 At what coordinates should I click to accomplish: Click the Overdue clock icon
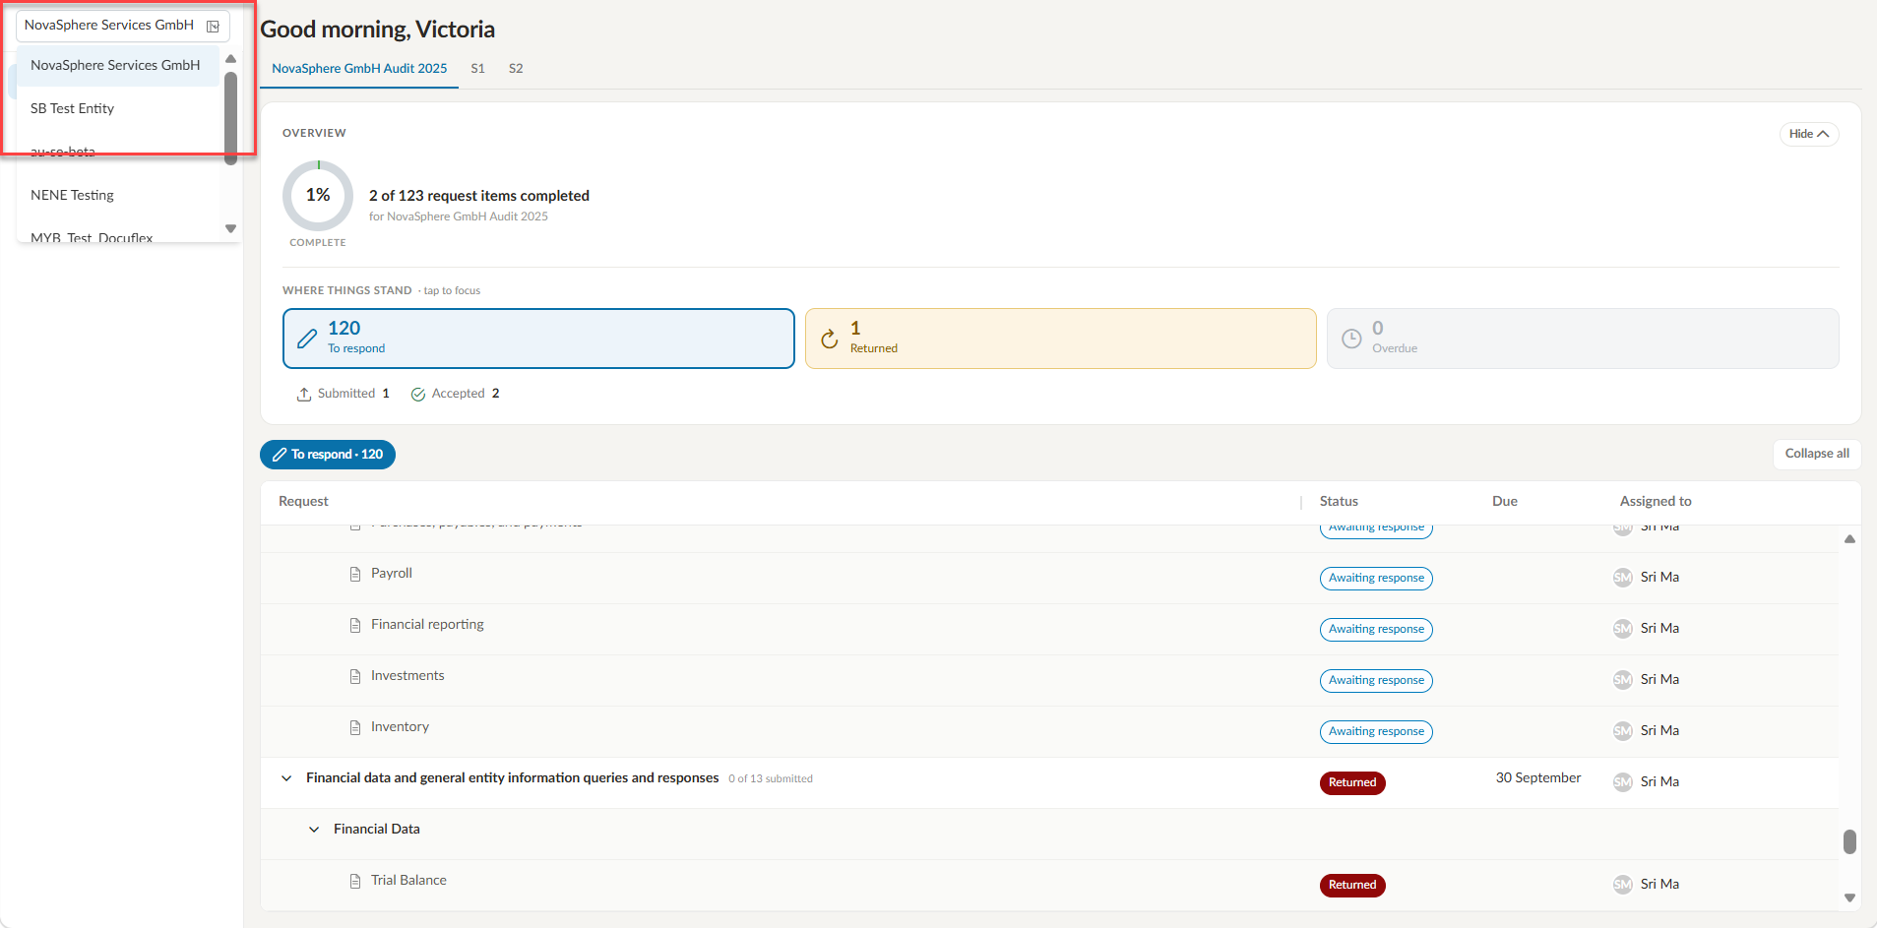point(1351,339)
